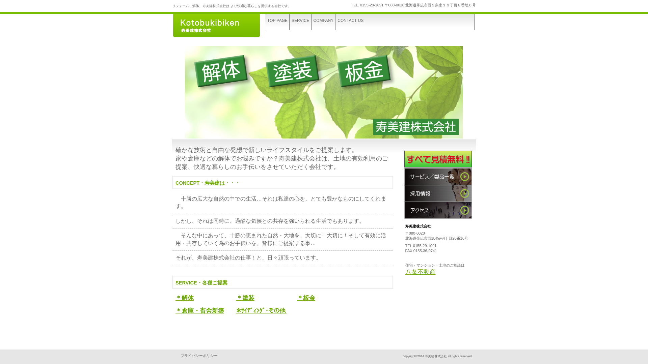
Task: Click the すべて見積無料 banner
Action: pyautogui.click(x=438, y=159)
